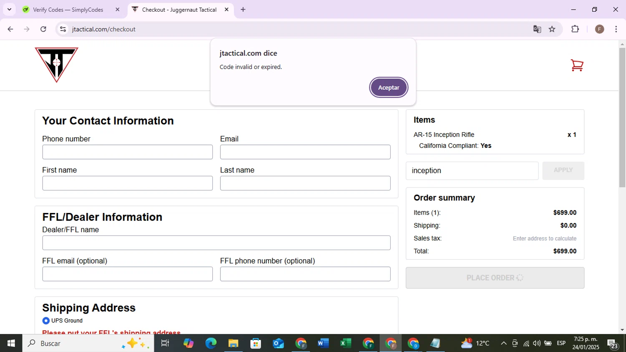Open Outlook from the taskbar
Image resolution: width=626 pixels, height=352 pixels.
click(278, 343)
